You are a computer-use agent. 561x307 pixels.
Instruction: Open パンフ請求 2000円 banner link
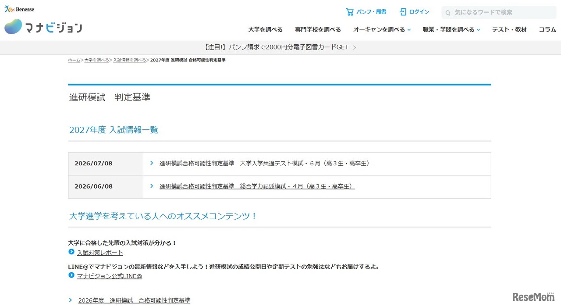click(277, 47)
